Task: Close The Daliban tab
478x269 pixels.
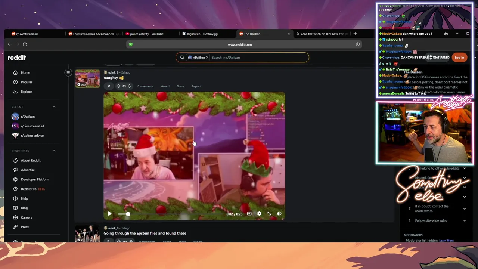Action: click(x=289, y=34)
